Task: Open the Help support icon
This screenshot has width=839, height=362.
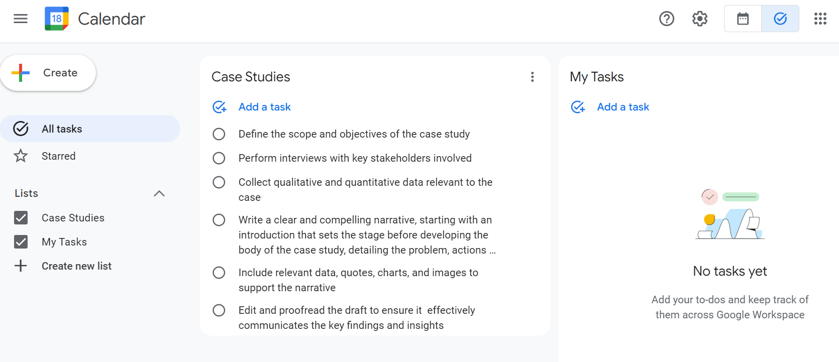Action: pos(666,19)
